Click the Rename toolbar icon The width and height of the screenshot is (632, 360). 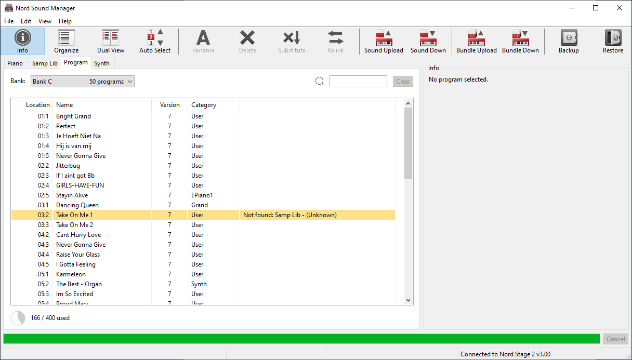tap(203, 41)
